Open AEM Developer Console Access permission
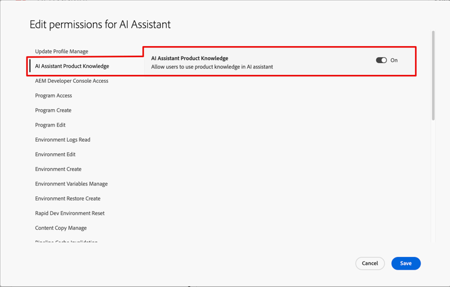This screenshot has height=287, width=450. 71,81
